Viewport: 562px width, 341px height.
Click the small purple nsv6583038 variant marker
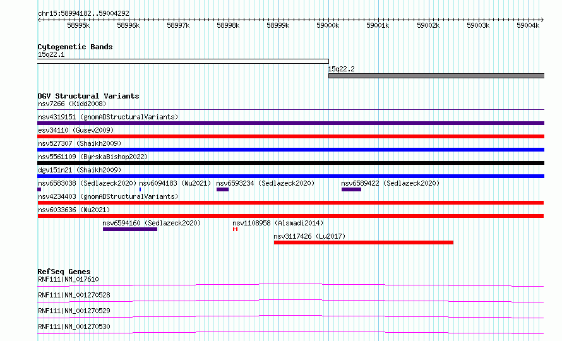39,189
